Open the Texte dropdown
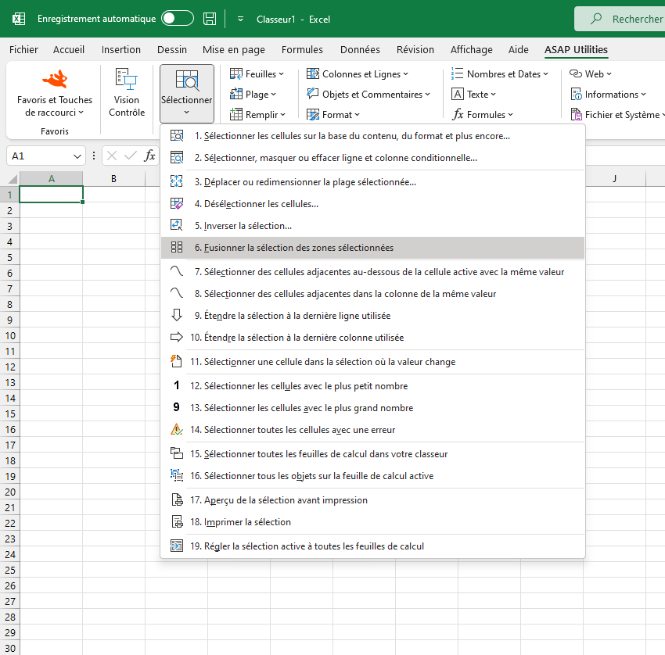 tap(473, 94)
